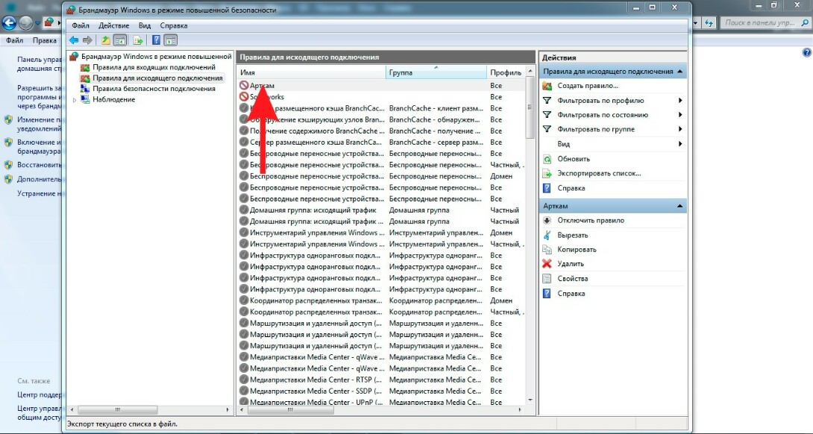The height and width of the screenshot is (434, 813).
Task: Collapse the Правила для исходящего подключения actions section
Action: point(679,71)
